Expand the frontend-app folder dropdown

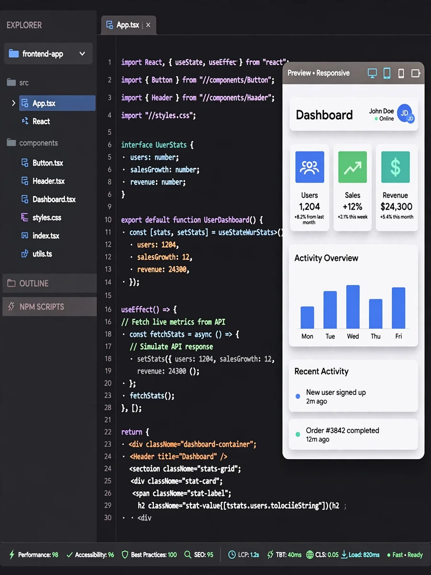coord(82,54)
